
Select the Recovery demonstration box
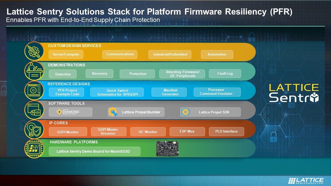(x=99, y=74)
